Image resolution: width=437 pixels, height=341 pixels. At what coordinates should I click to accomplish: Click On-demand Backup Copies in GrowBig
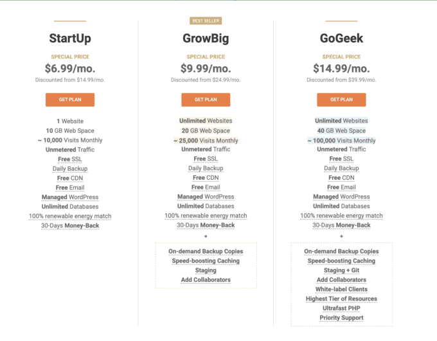pos(206,251)
